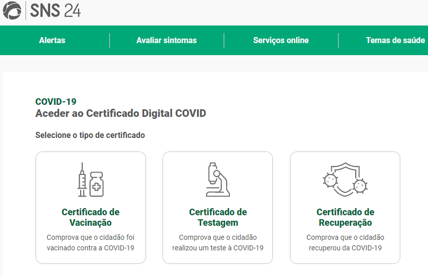Click text 'realizou um teste à COVID-19'
Viewport: 428px width, 277px height.
[x=218, y=248]
